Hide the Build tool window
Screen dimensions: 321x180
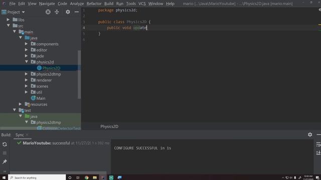coord(319,134)
